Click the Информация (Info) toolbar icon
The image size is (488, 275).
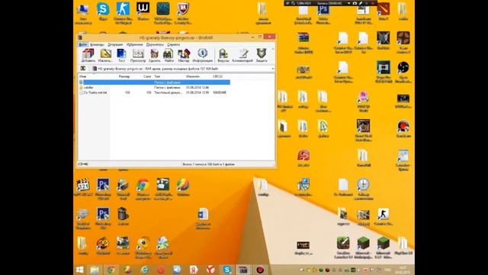[203, 56]
